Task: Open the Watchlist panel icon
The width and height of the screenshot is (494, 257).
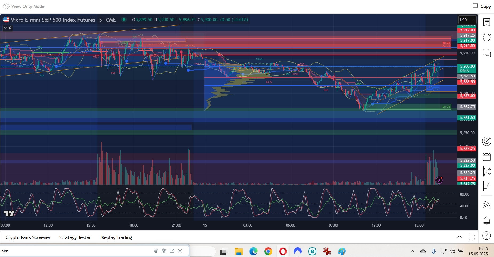Action: pos(487,22)
